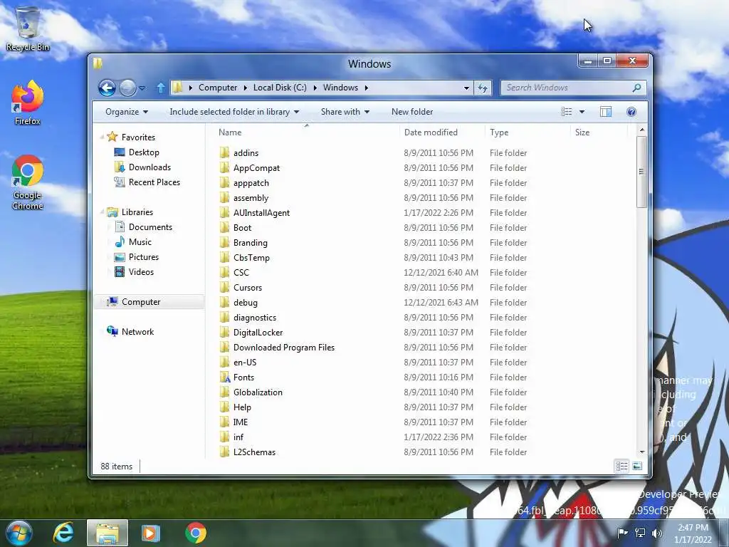Open the Help question mark icon
The height and width of the screenshot is (547, 729).
[631, 112]
